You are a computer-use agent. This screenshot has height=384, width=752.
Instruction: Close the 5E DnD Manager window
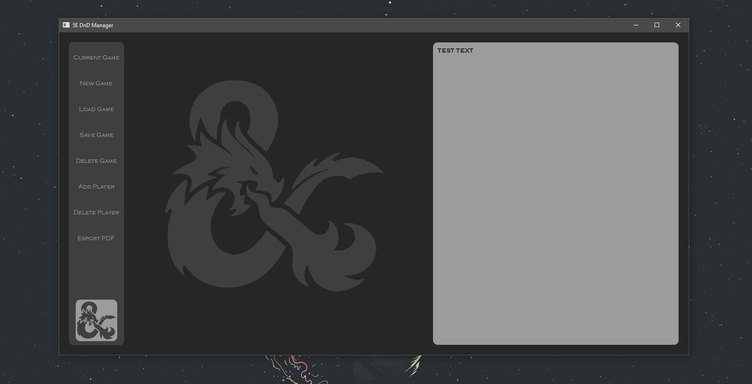[x=678, y=25]
